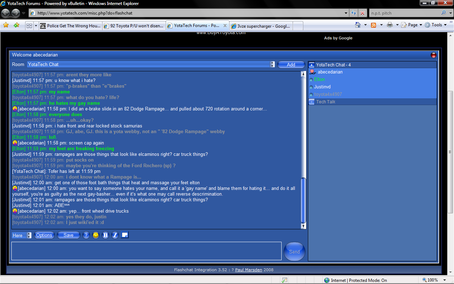Screen dimensions: 454x284
Task: Open the 'Here' status dropdown
Action: [22, 235]
